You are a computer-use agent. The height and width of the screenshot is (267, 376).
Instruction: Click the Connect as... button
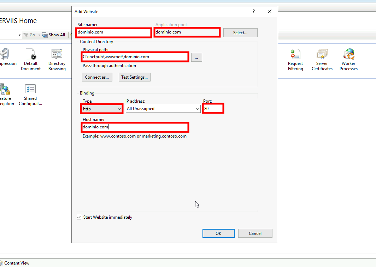tap(97, 77)
